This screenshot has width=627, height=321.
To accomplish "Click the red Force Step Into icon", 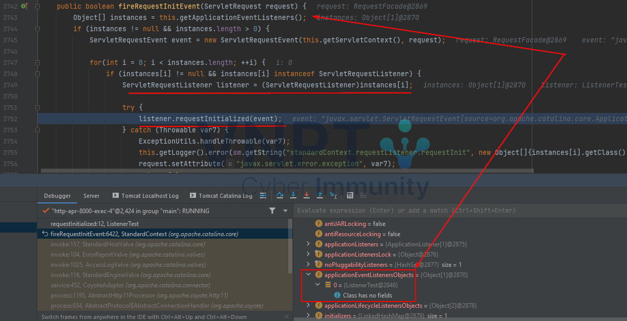I will pyautogui.click(x=307, y=195).
